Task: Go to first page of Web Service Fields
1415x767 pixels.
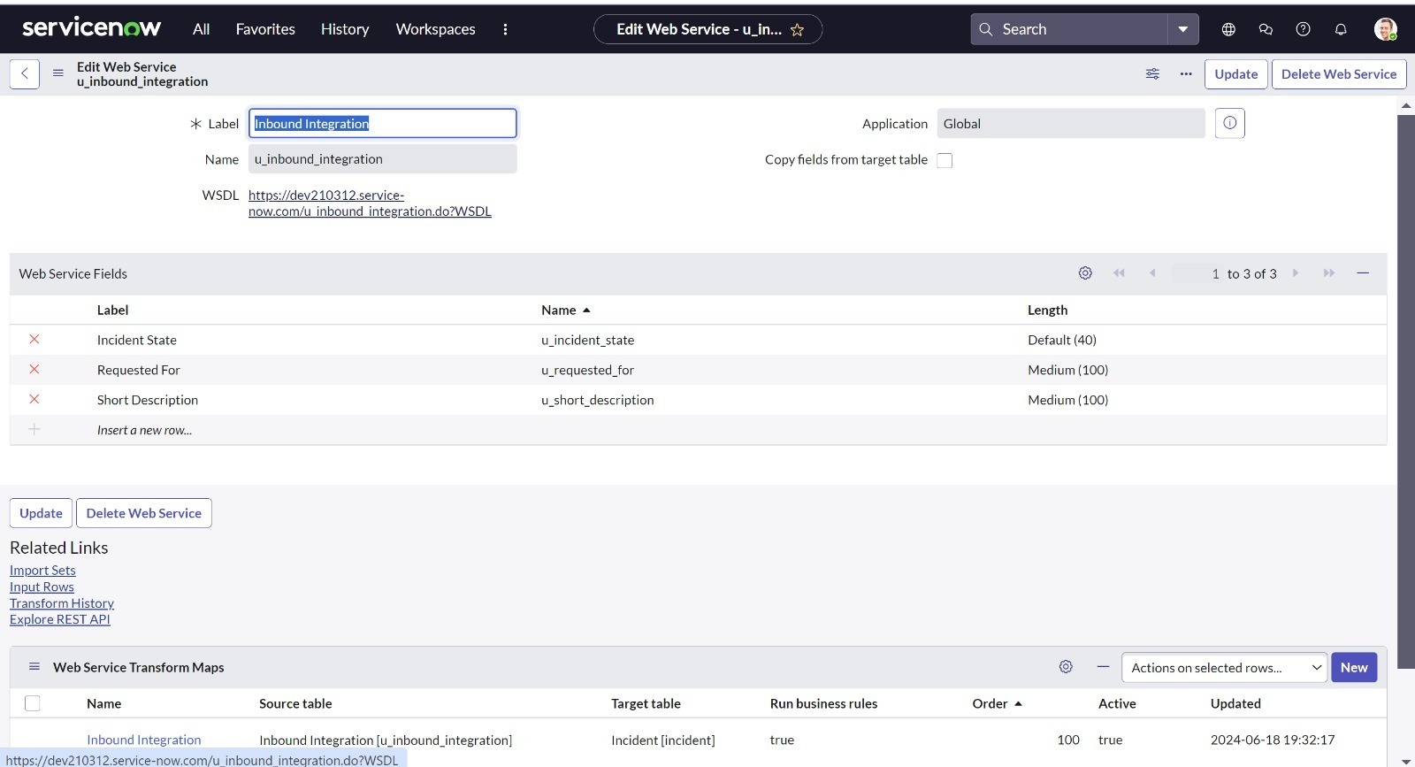Action: (x=1119, y=273)
